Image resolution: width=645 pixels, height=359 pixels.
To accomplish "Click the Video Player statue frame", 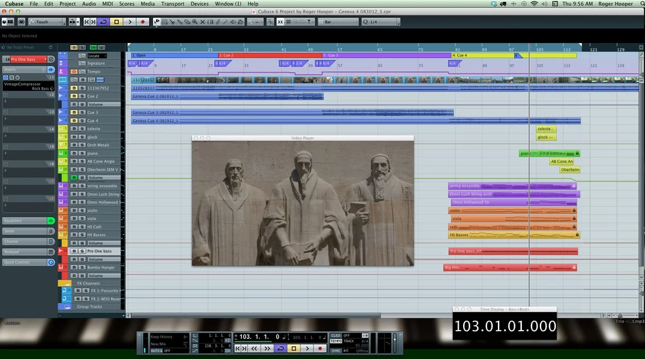I will pos(303,203).
